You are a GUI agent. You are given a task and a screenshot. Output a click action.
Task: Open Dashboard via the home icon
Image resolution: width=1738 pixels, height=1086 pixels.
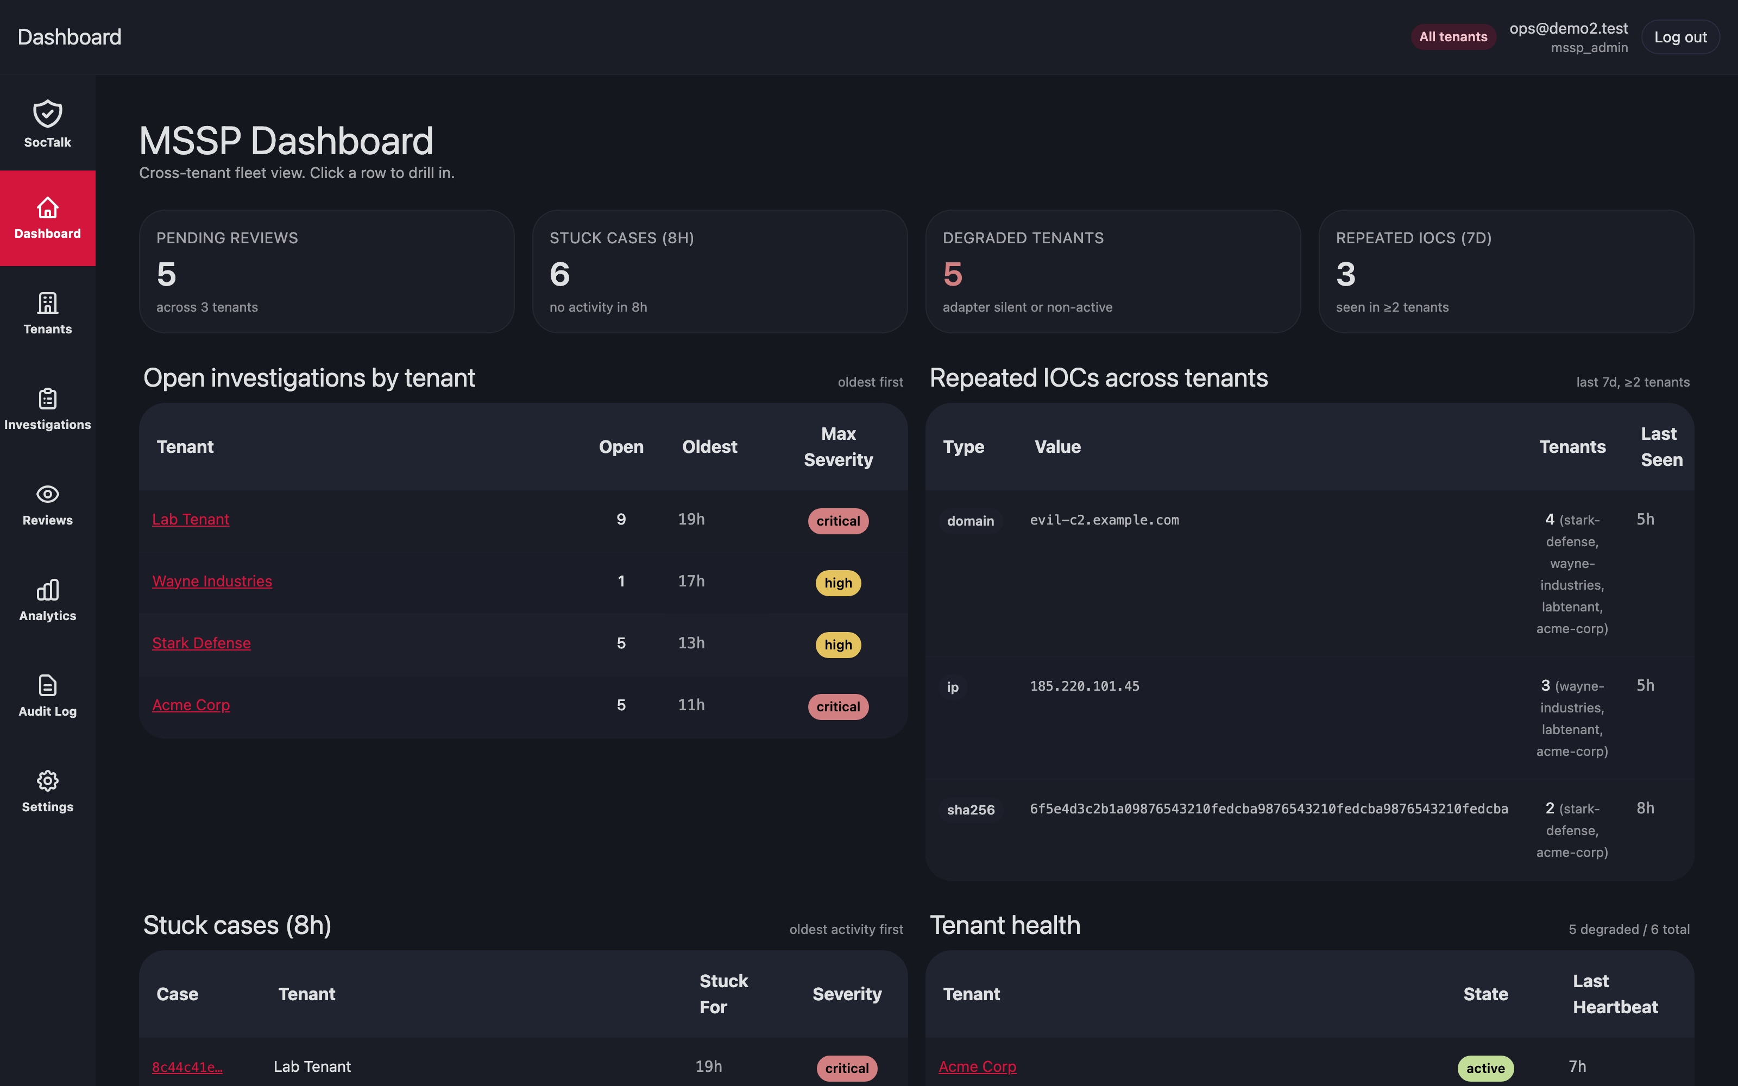point(47,207)
